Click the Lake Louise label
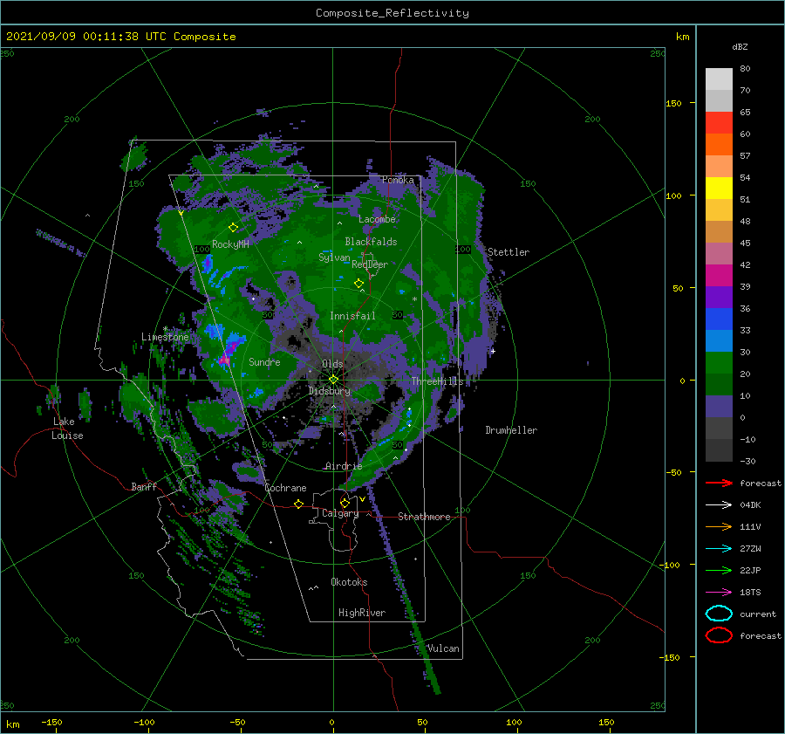 pyautogui.click(x=67, y=429)
